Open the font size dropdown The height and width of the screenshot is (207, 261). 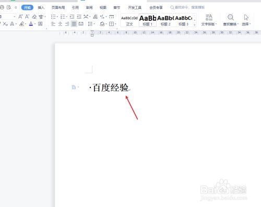tap(15, 17)
